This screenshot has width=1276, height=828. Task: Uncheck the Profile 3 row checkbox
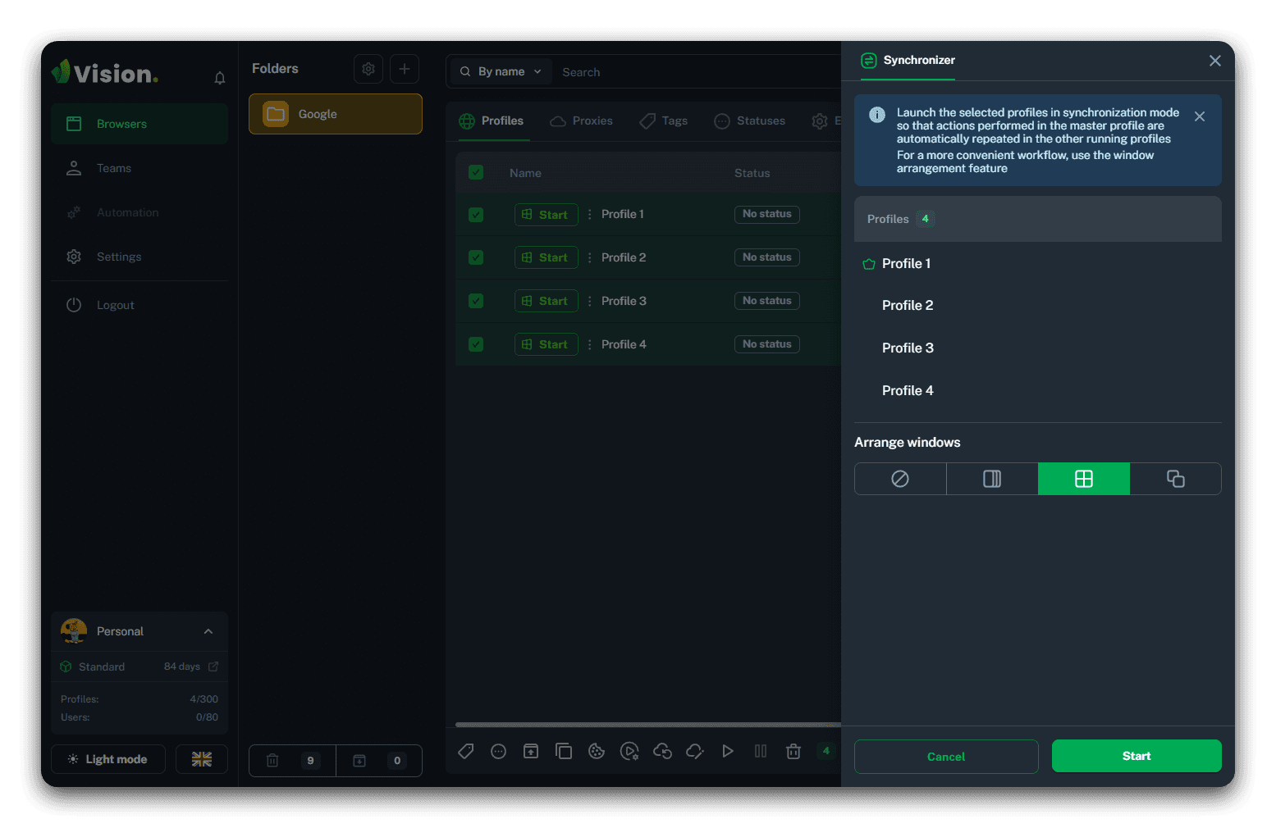point(476,301)
